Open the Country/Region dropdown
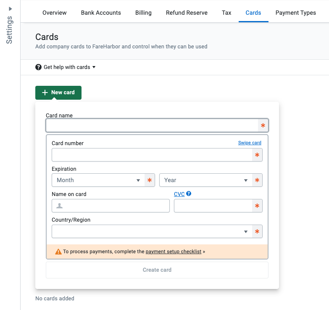 pos(151,231)
